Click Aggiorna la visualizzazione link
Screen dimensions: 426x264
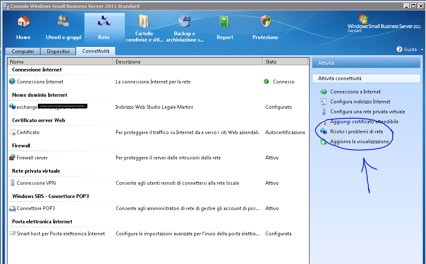359,142
